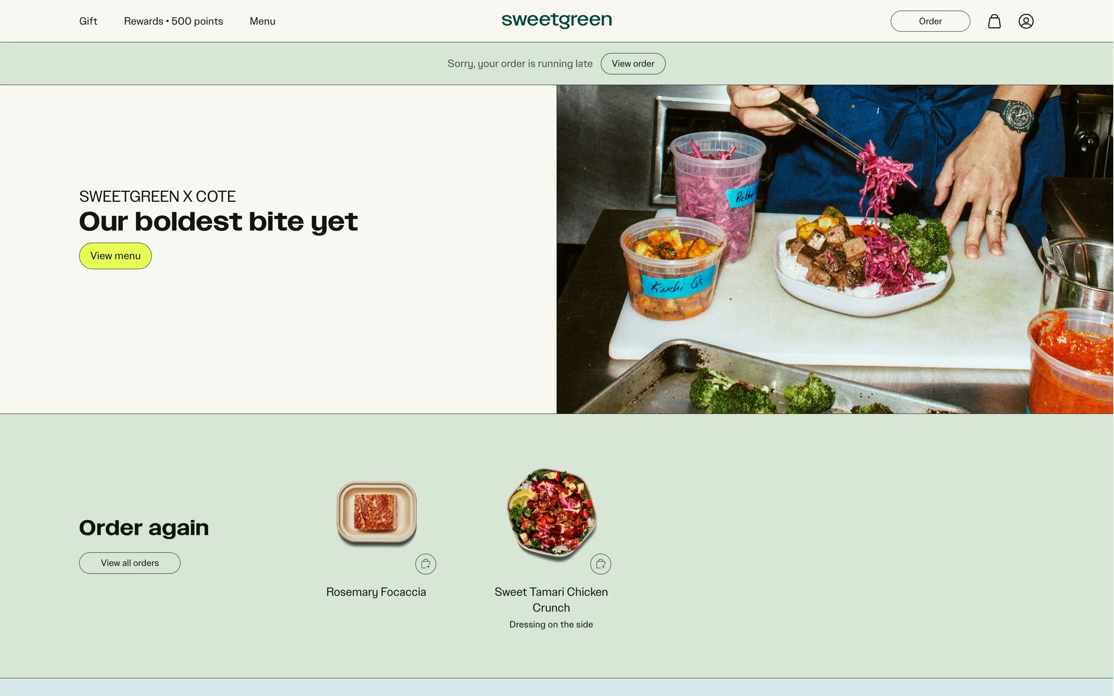Click the sweetgreen logo
This screenshot has height=696, width=1114.
coord(556,20)
